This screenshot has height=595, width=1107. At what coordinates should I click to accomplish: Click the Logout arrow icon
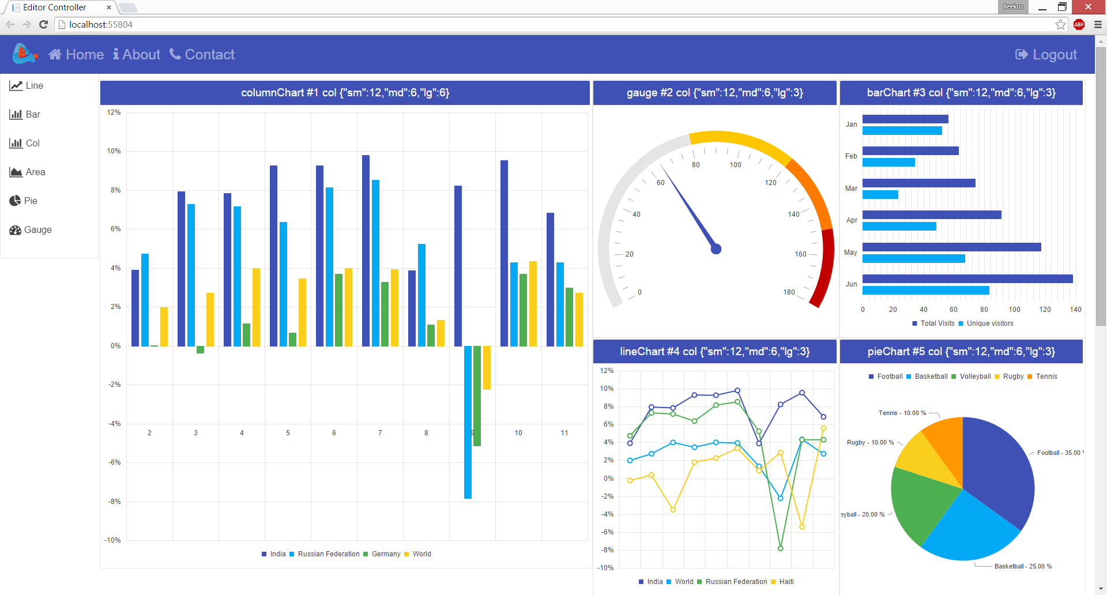[x=1022, y=54]
